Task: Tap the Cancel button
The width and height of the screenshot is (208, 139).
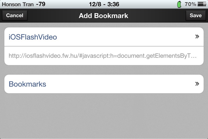Action: [x=15, y=15]
